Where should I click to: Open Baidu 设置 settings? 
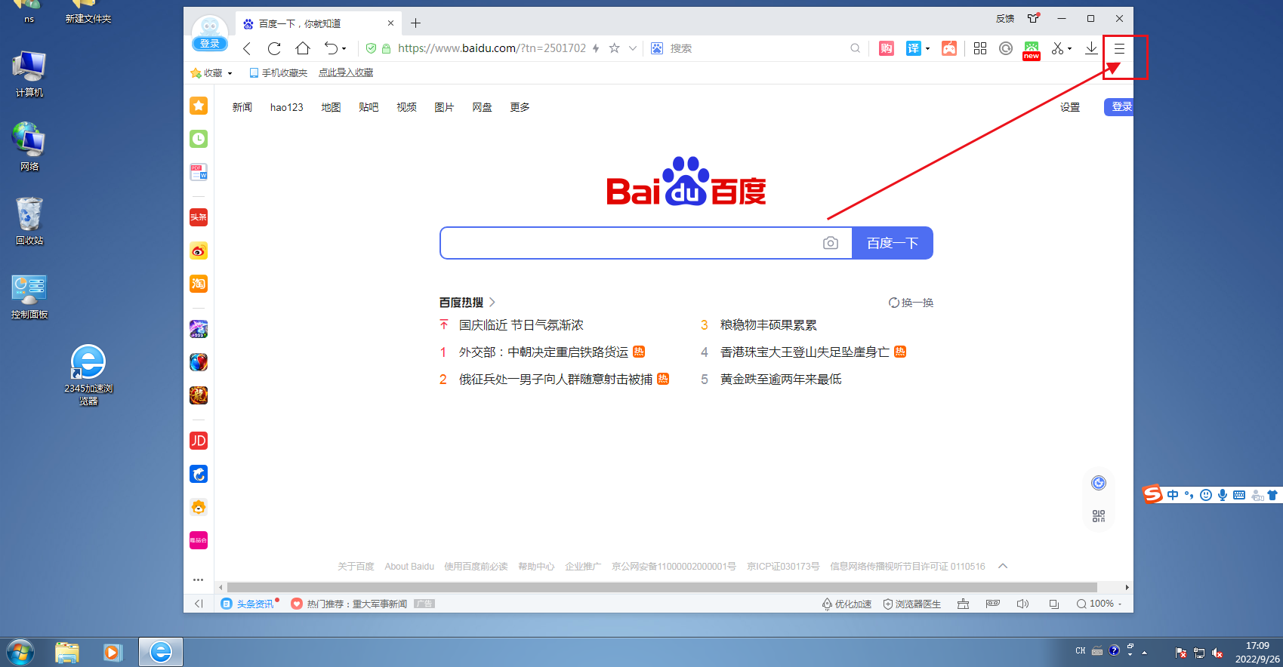1070,107
